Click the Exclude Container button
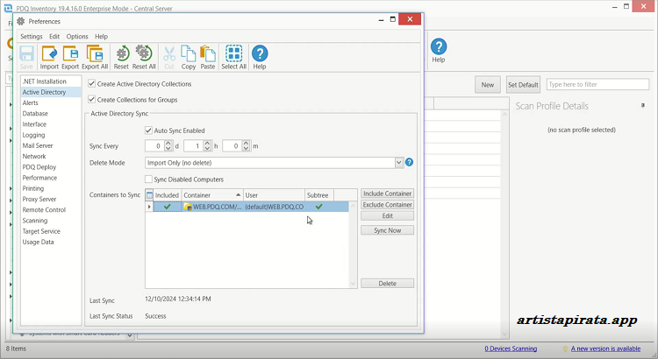 click(387, 205)
